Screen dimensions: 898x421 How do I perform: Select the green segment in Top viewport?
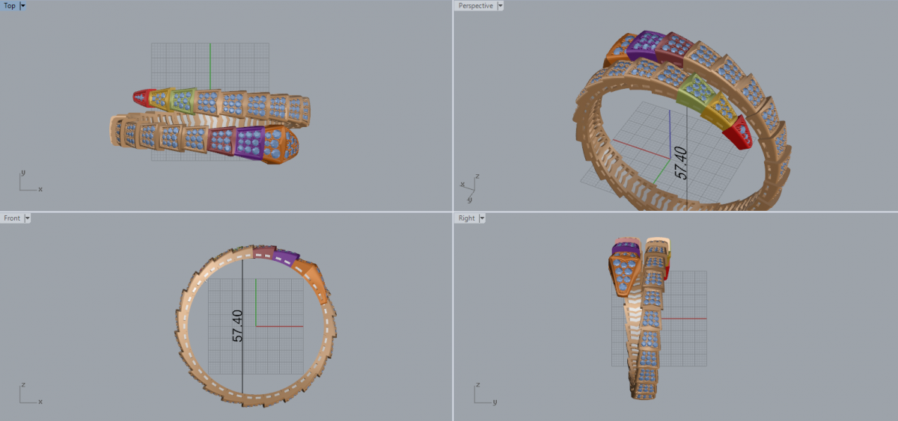pos(183,99)
